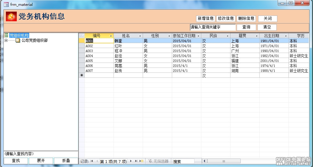The image size is (313, 167).
Task: Select cell A004 in 编号 column
Action: pos(99,55)
